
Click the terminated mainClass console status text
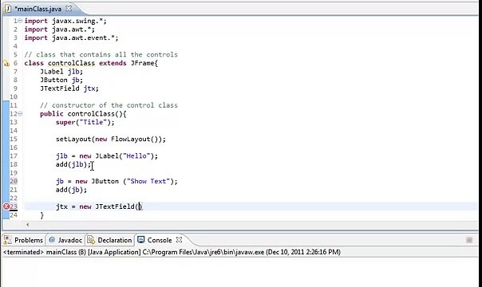coord(172,252)
